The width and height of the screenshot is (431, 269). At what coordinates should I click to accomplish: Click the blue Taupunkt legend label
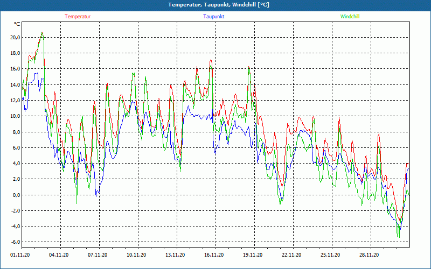(213, 17)
